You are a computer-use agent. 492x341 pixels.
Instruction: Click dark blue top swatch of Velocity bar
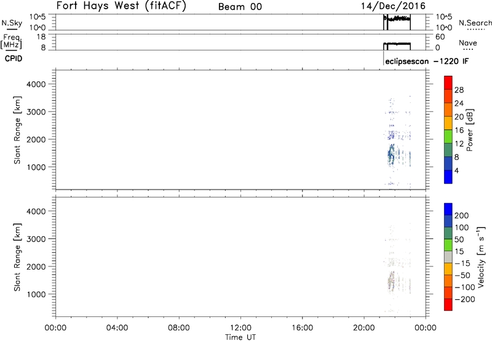(x=448, y=209)
